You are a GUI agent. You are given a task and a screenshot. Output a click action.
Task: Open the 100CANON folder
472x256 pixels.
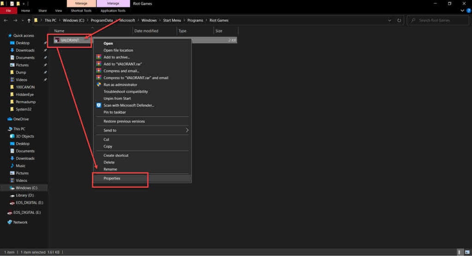25,87
